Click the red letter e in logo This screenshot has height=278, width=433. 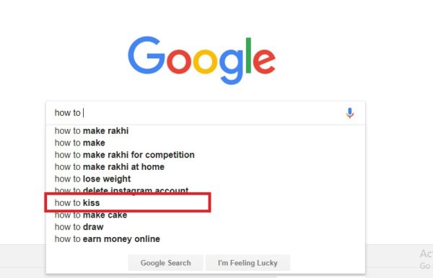pyautogui.click(x=264, y=61)
